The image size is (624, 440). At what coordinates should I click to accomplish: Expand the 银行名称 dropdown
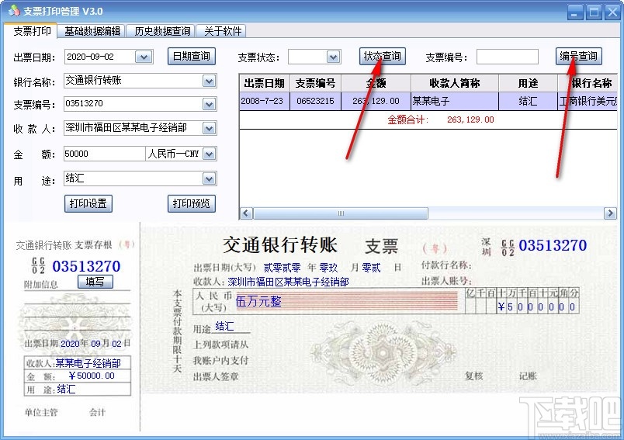tap(209, 81)
